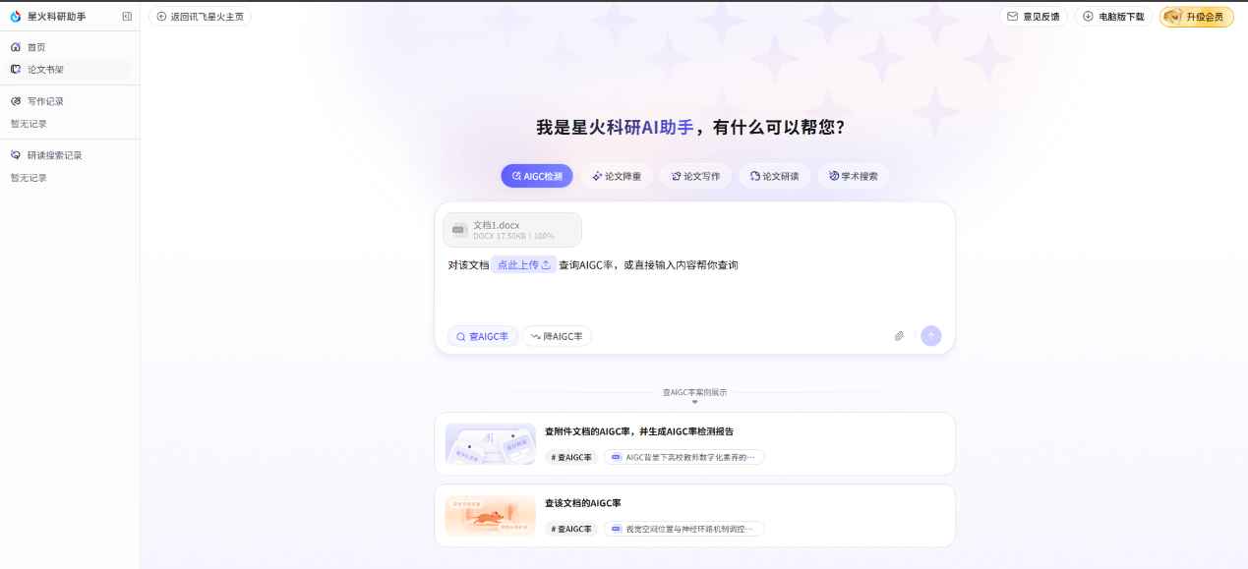Click the 写作记录 icon
This screenshot has height=569, width=1248.
click(x=15, y=101)
